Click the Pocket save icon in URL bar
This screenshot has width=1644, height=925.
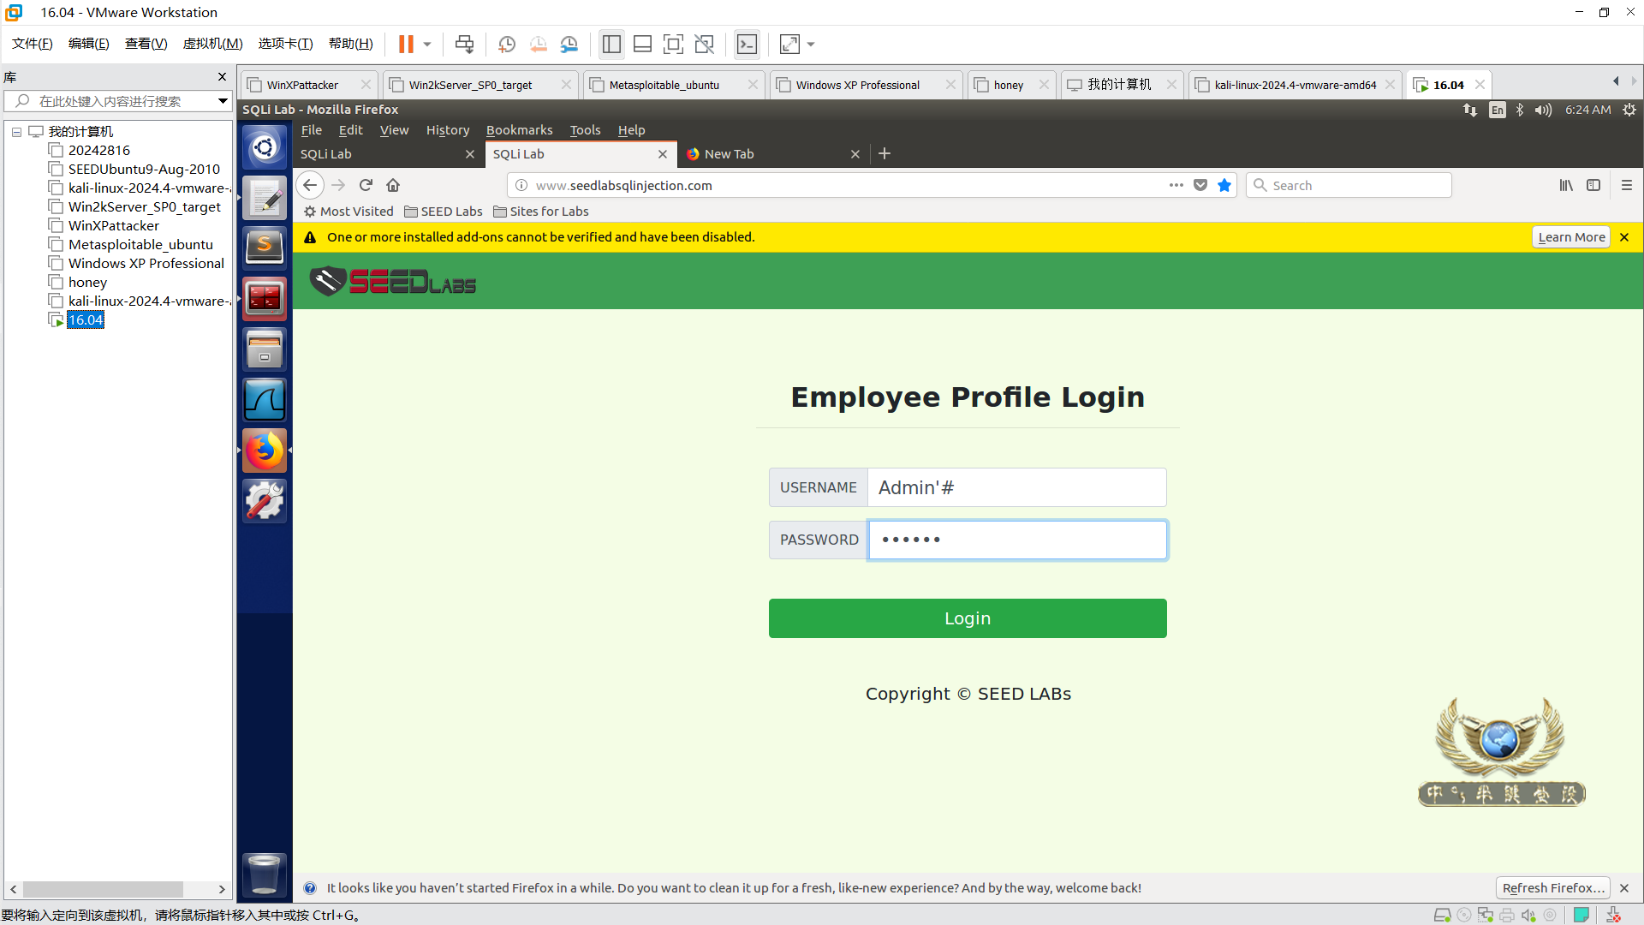pos(1200,185)
